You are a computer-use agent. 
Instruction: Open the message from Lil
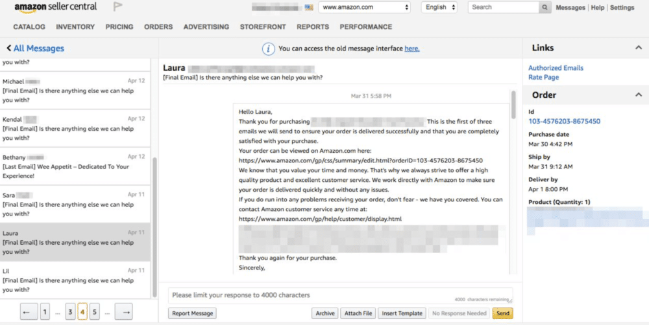click(75, 280)
